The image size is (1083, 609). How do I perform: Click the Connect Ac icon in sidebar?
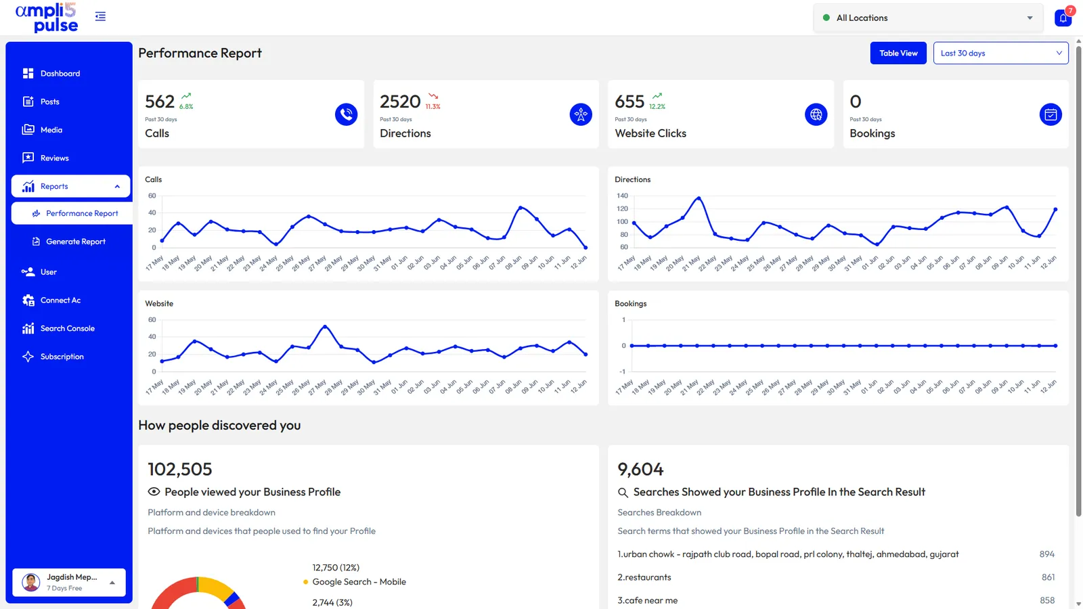click(28, 300)
